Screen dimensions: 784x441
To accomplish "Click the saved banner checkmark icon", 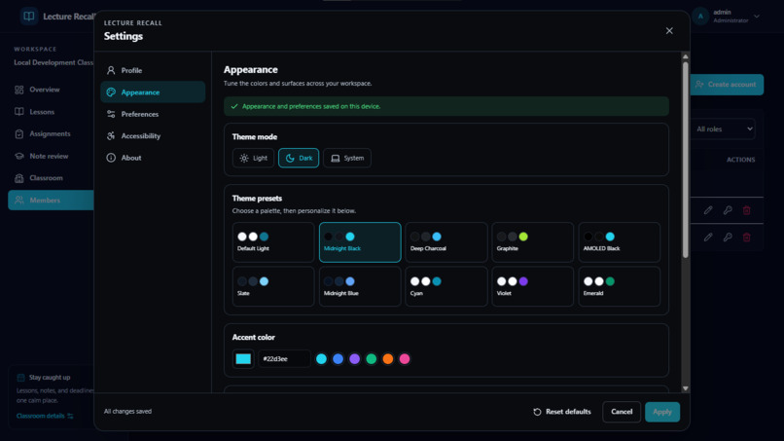I will 234,107.
